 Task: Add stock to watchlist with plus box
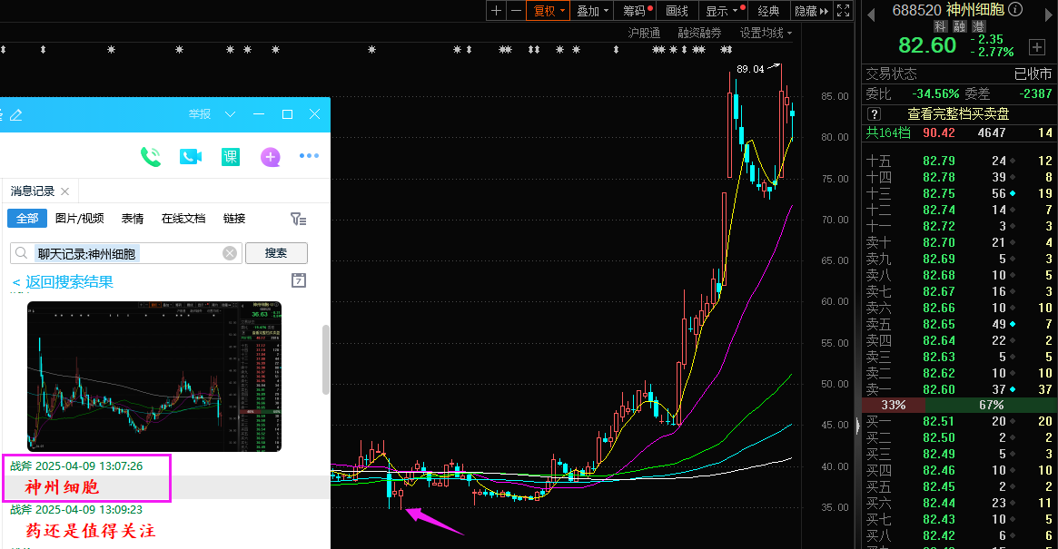coord(1037,46)
